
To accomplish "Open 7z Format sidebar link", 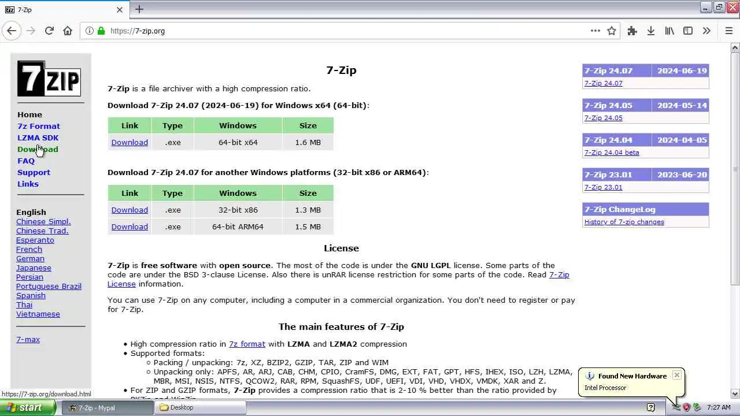I will pyautogui.click(x=39, y=126).
